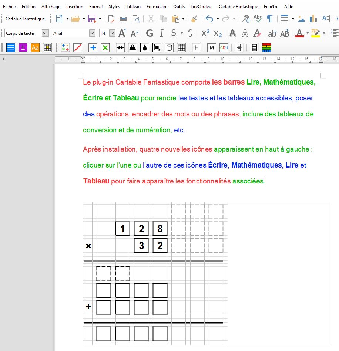Click the Clone Formatting paintbrush

click(x=194, y=19)
